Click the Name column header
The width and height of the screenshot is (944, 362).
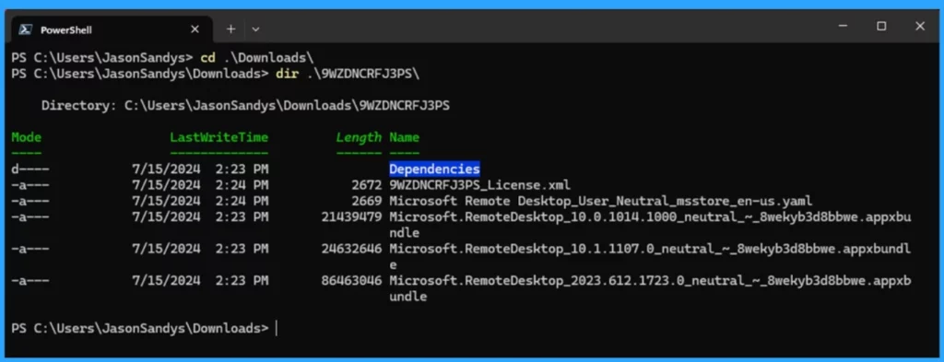tap(405, 137)
